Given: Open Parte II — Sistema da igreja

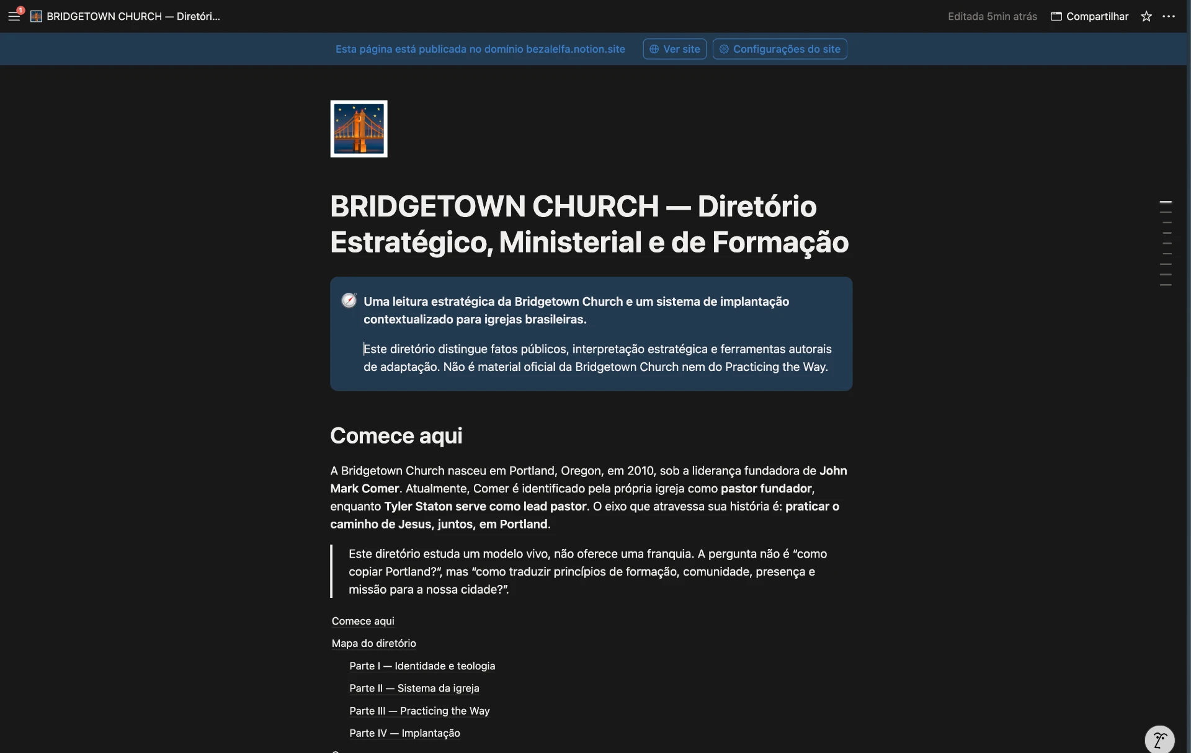Looking at the screenshot, I should click(x=414, y=688).
